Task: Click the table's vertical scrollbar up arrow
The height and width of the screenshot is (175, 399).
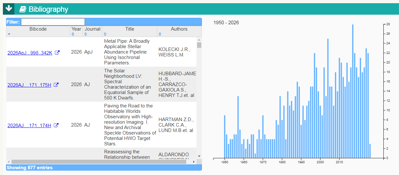Action: [199, 39]
